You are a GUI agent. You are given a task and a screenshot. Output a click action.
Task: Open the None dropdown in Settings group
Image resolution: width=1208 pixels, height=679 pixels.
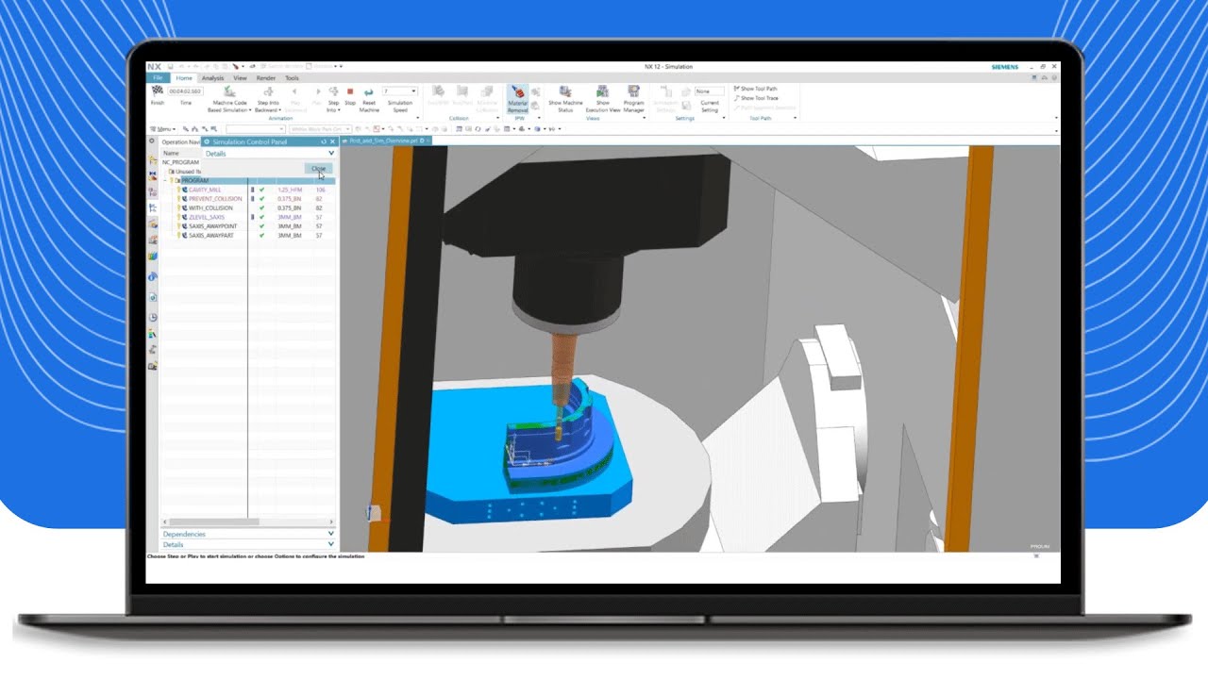tap(709, 91)
